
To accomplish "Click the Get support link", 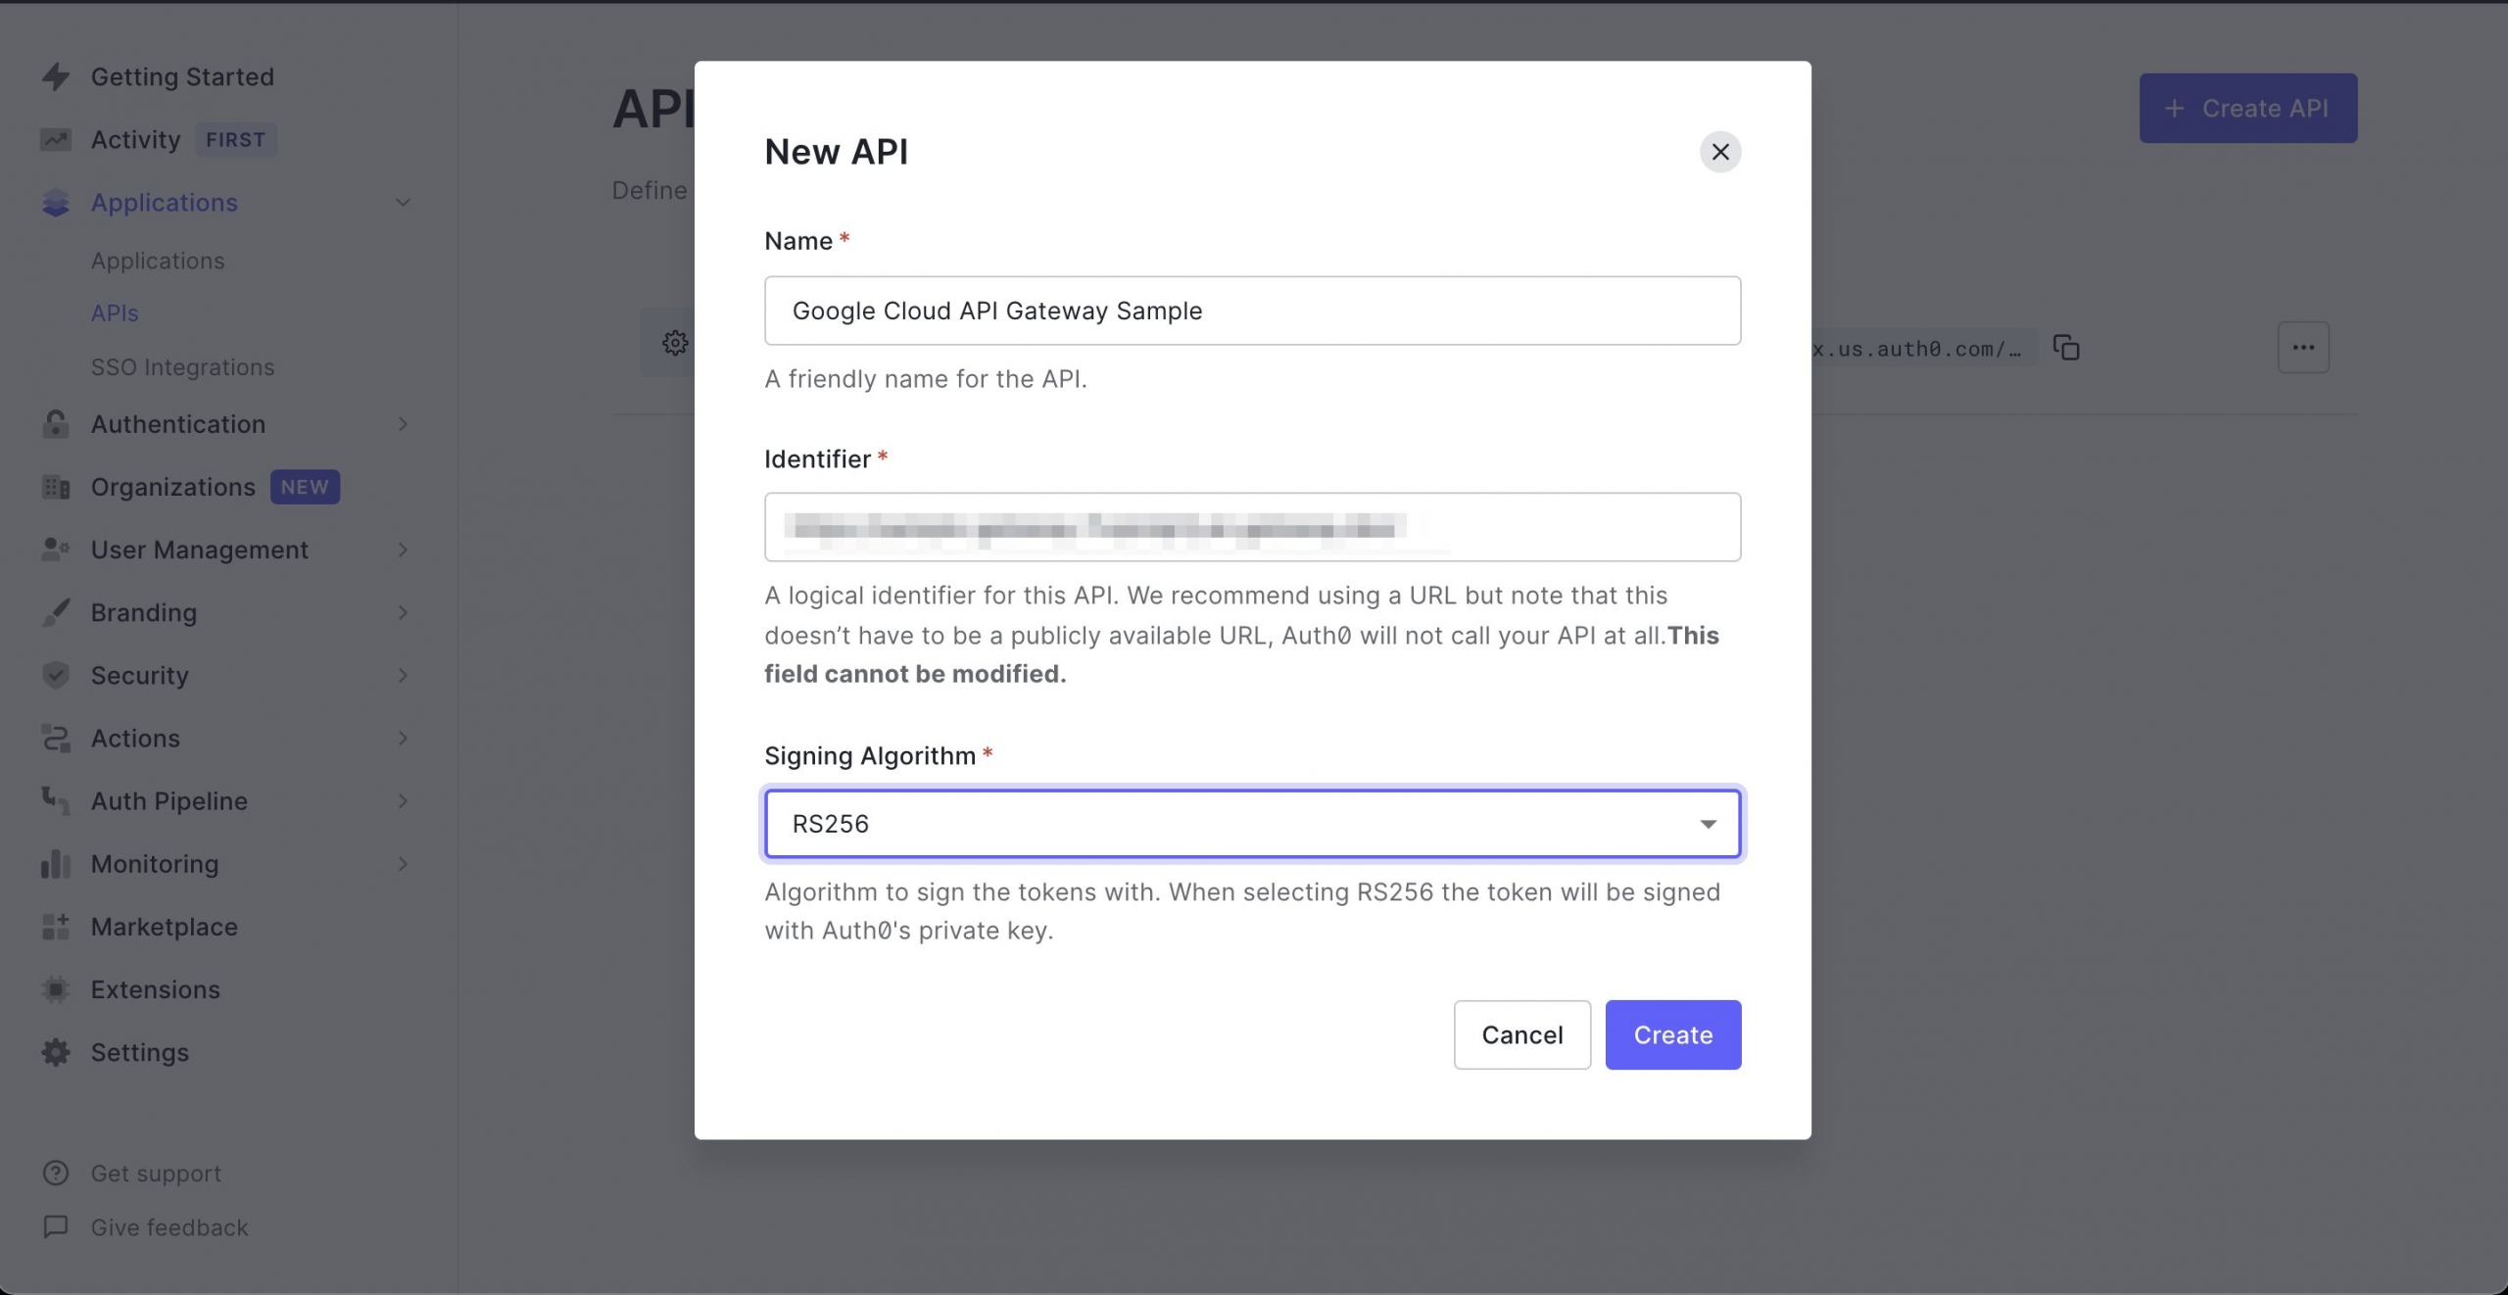I will 156,1173.
